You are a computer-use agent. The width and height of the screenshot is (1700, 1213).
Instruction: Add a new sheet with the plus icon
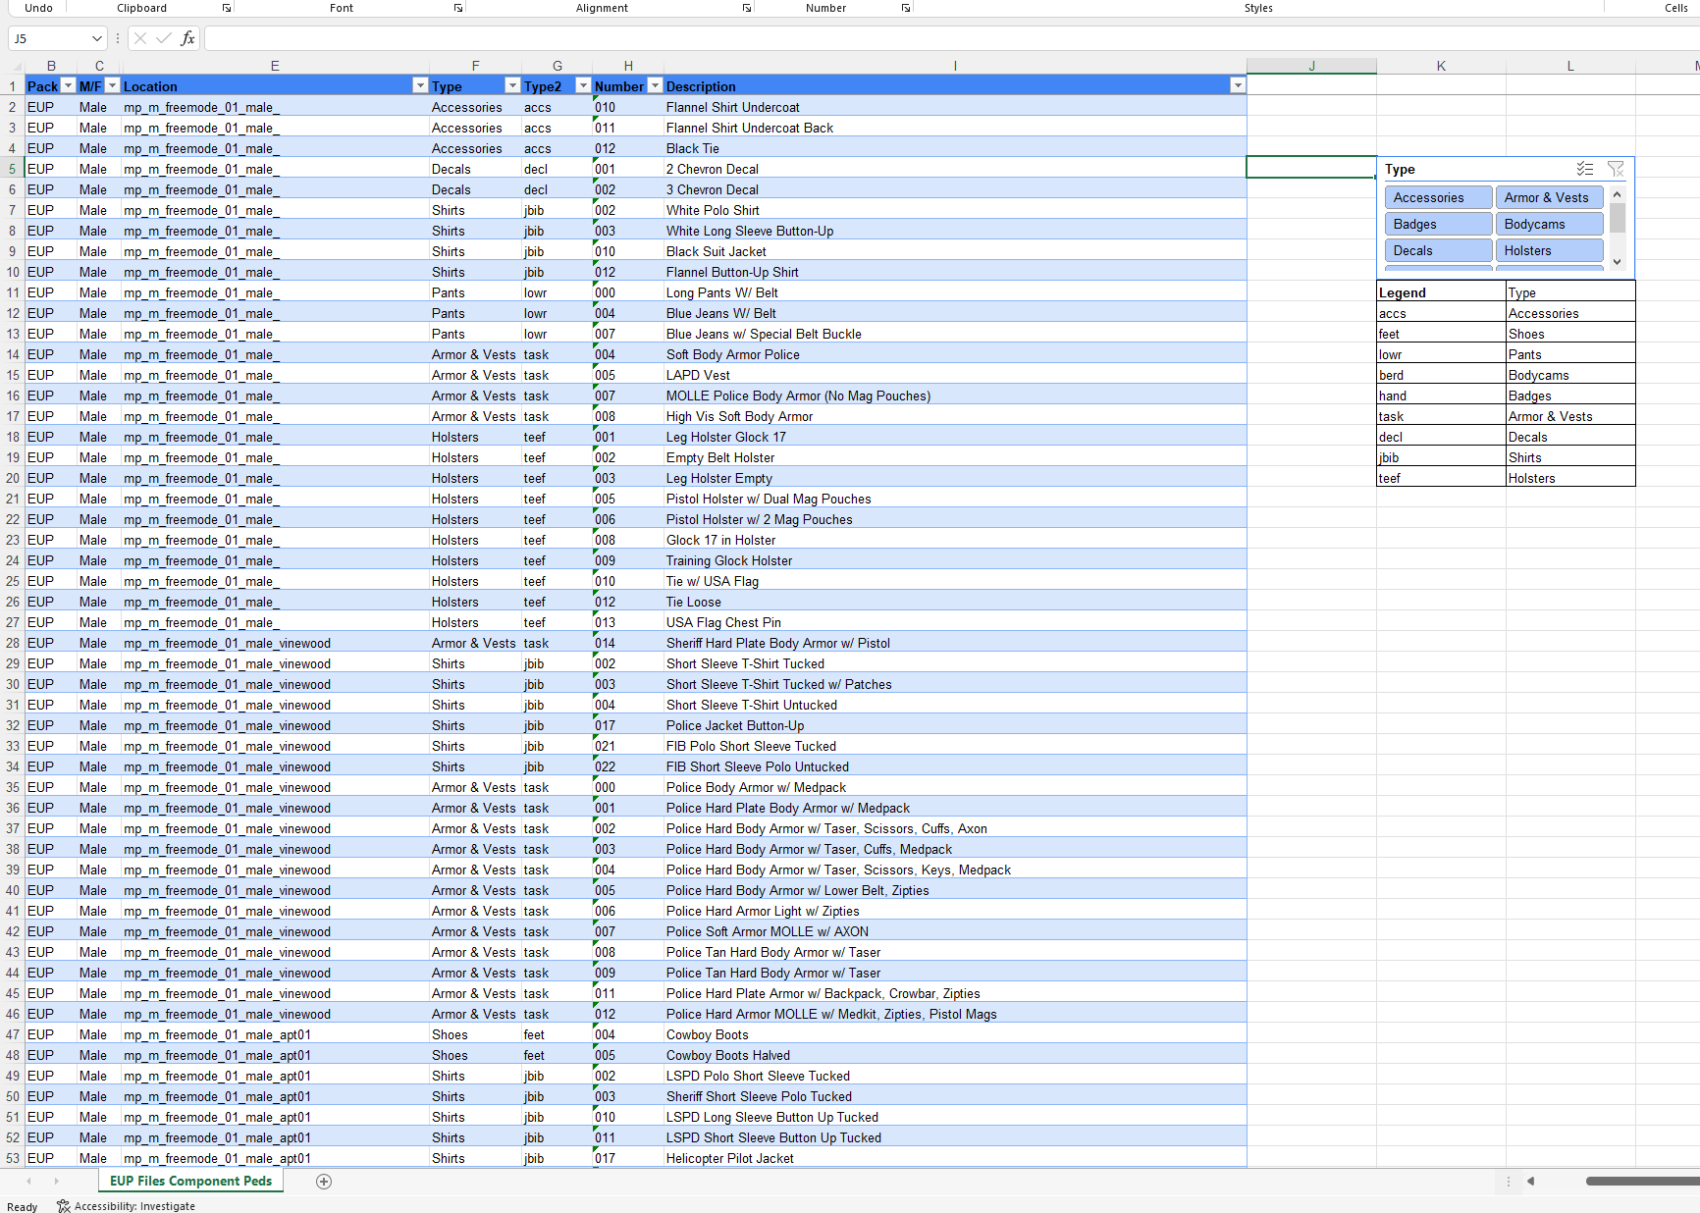coord(324,1182)
